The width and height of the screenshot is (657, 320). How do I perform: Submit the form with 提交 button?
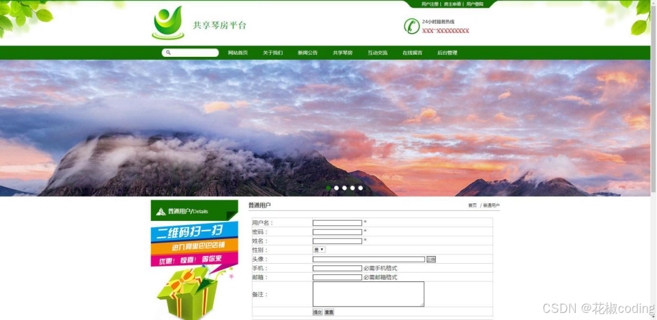click(x=318, y=312)
